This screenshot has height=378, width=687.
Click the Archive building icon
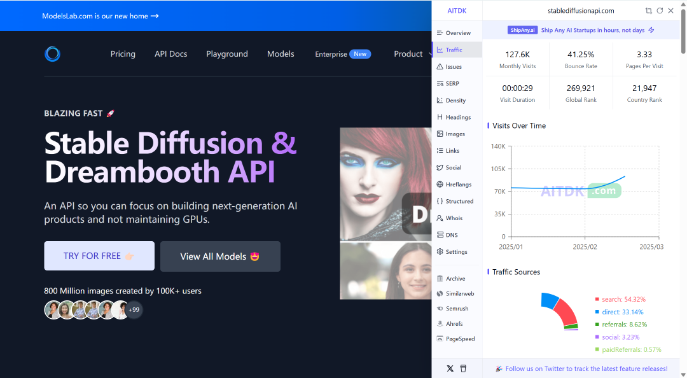(440, 279)
